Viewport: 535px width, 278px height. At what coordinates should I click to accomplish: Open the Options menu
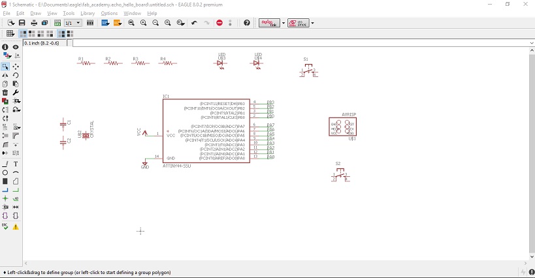coord(109,13)
